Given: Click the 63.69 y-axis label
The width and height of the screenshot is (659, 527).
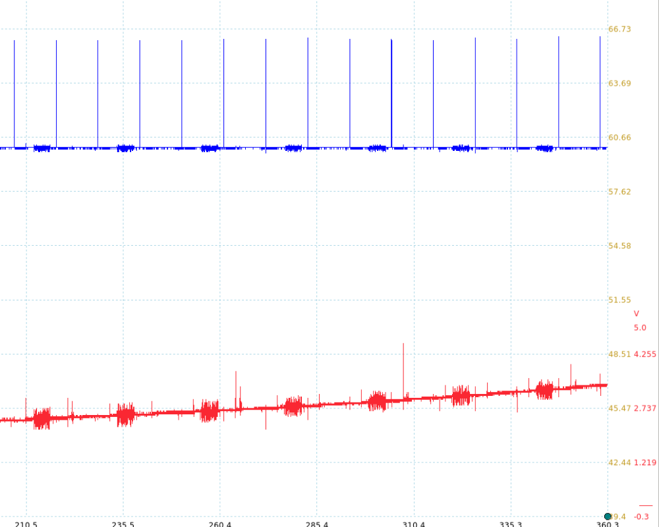Looking at the screenshot, I should point(619,83).
